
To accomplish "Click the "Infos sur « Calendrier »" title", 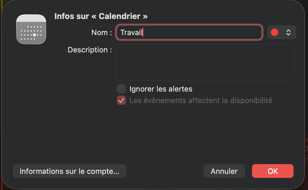I will tap(101, 16).
